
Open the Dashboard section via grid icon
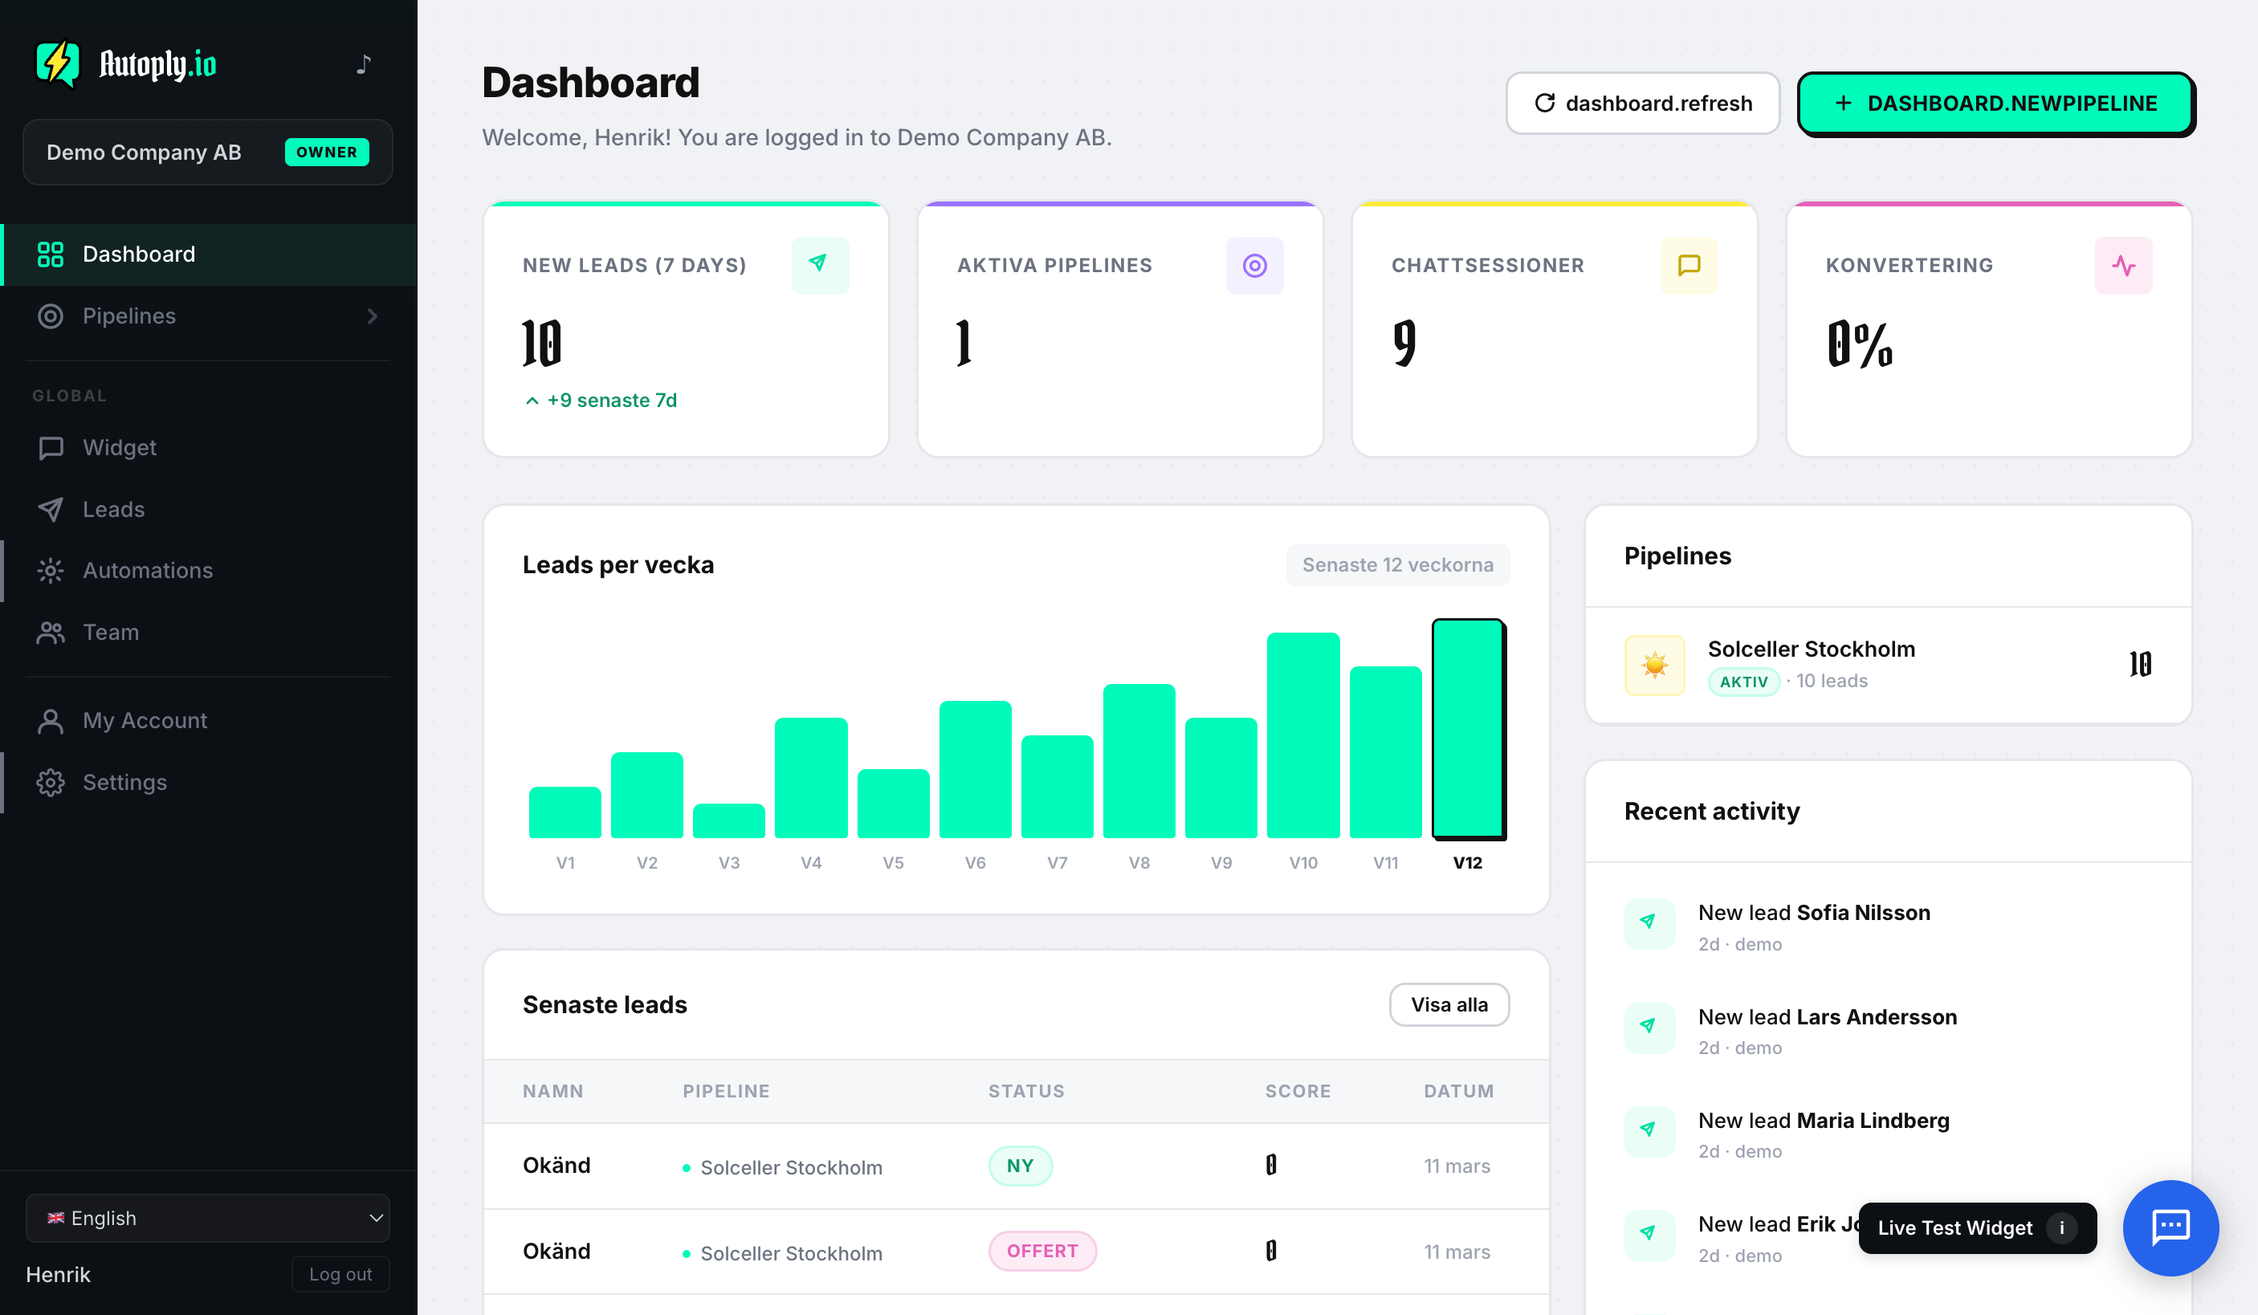pyautogui.click(x=50, y=254)
